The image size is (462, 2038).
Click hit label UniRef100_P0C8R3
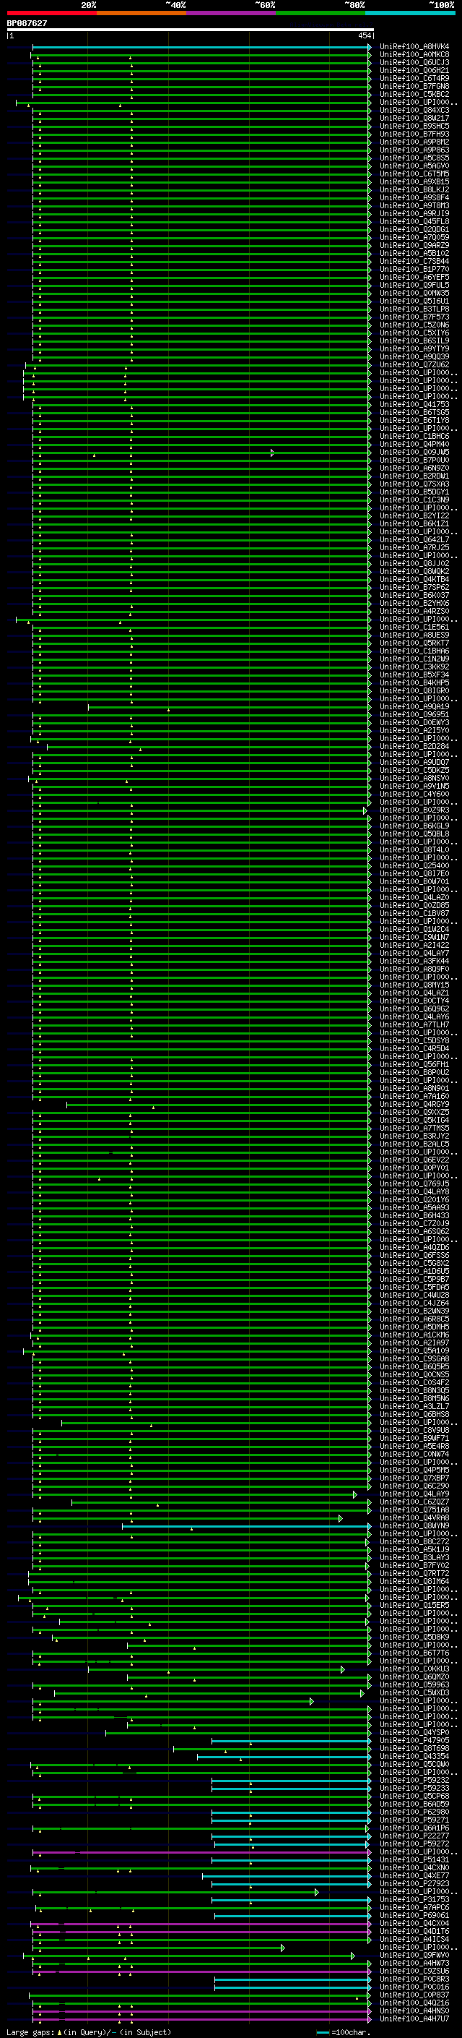[x=414, y=1979]
